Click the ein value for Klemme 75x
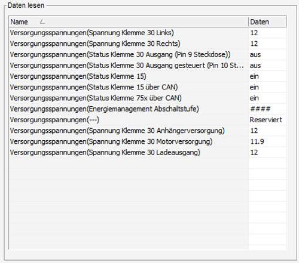Viewport: 299px width, 263px height. pyautogui.click(x=254, y=98)
